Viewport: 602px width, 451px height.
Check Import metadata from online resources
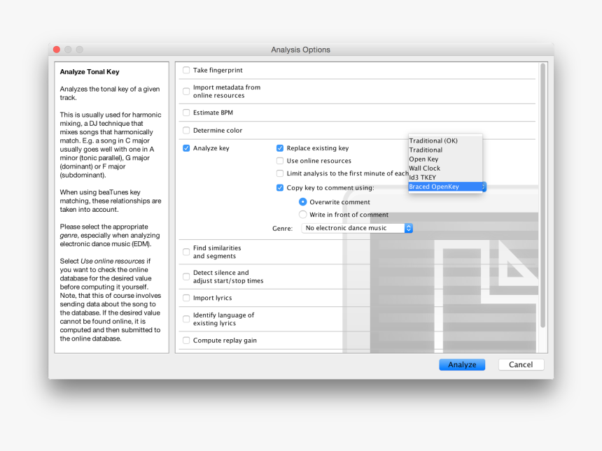[186, 92]
